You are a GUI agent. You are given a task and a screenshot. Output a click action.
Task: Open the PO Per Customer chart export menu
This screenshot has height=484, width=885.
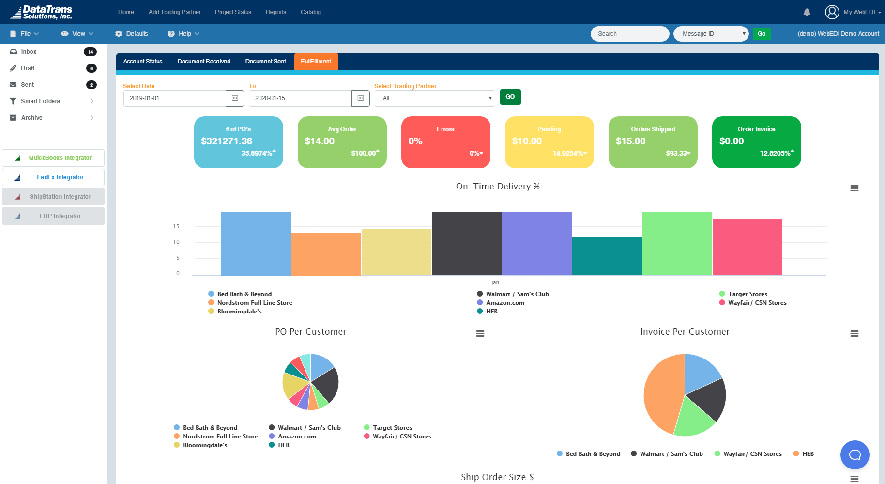click(480, 333)
